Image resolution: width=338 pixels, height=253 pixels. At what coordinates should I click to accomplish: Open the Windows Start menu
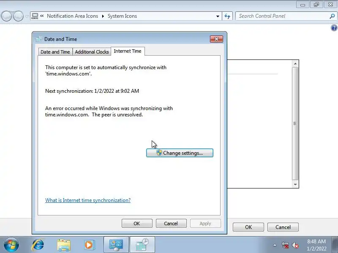(x=11, y=245)
